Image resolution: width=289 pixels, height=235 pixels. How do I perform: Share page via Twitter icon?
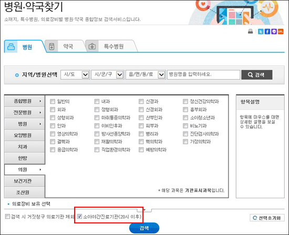coord(261,31)
